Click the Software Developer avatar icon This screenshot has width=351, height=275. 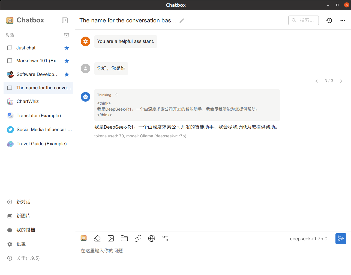click(10, 74)
